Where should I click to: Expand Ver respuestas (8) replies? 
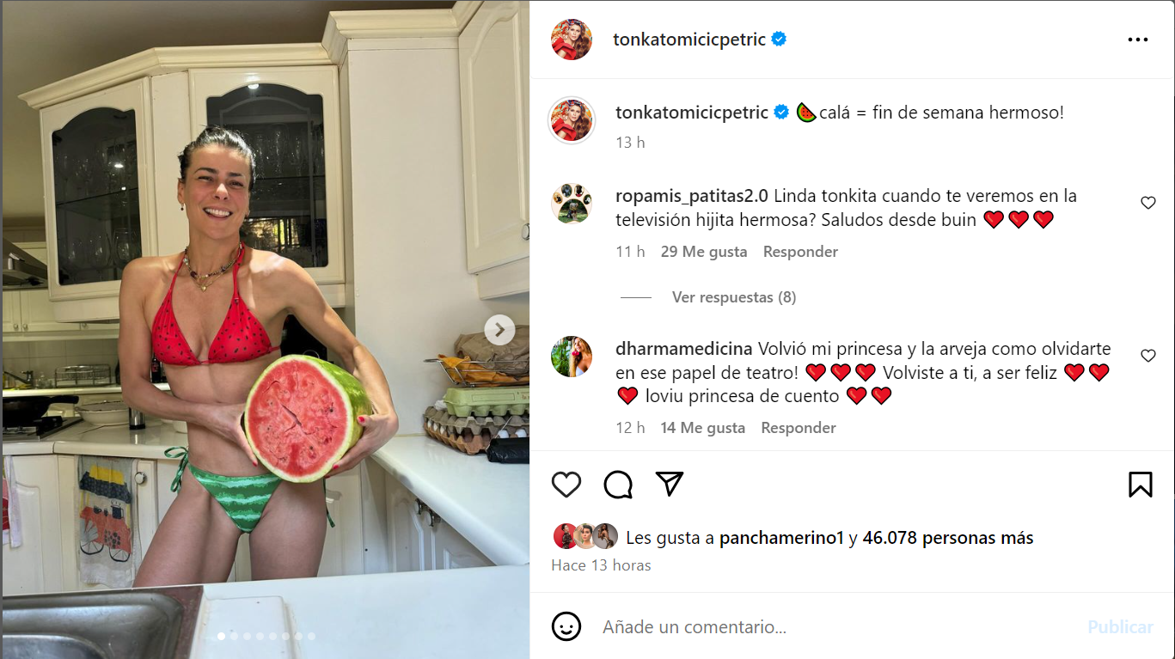(733, 297)
